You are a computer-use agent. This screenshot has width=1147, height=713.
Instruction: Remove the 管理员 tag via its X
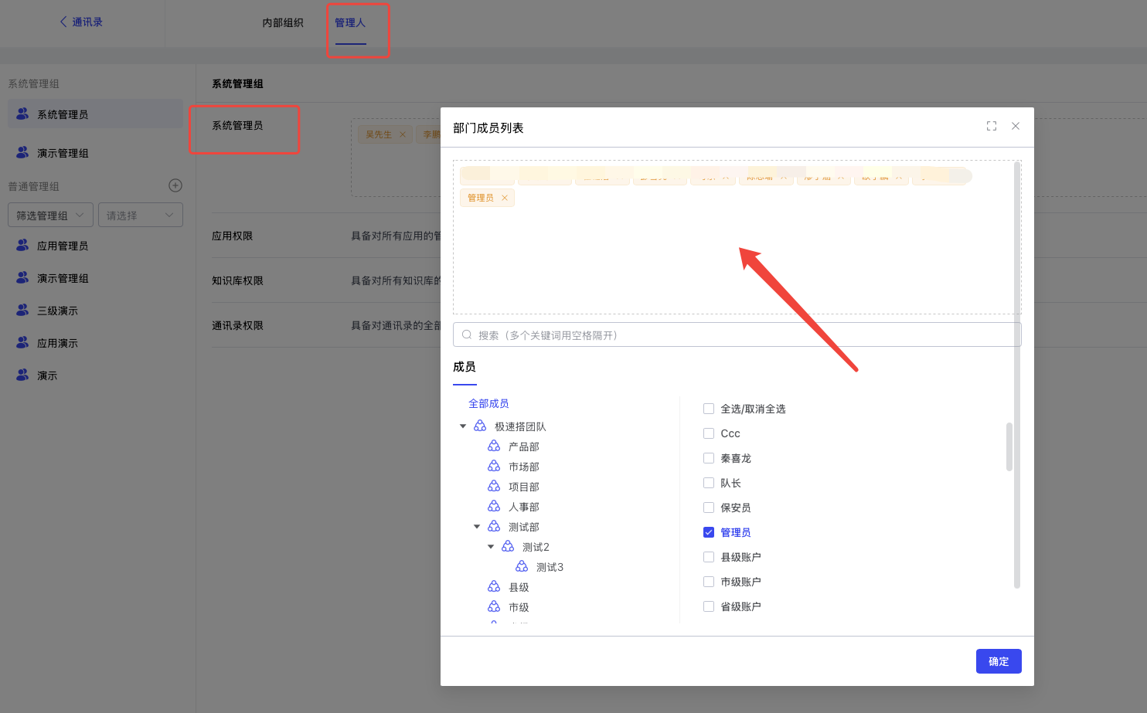pyautogui.click(x=505, y=198)
